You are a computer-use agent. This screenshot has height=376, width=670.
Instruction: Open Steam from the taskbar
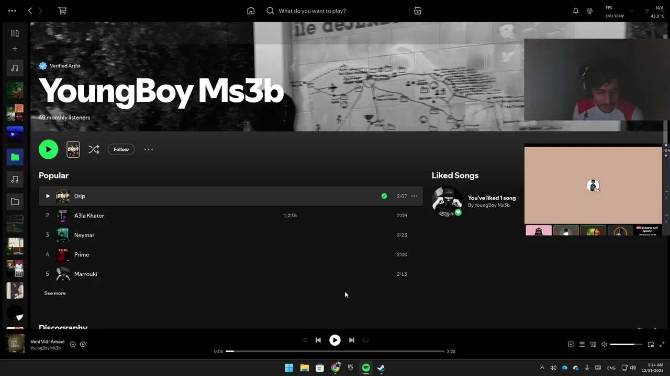[381, 368]
